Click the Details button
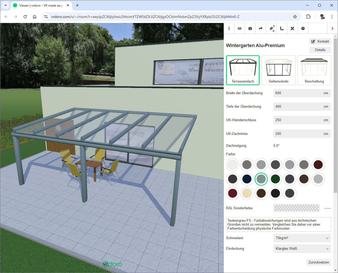The width and height of the screenshot is (338, 273). click(320, 50)
